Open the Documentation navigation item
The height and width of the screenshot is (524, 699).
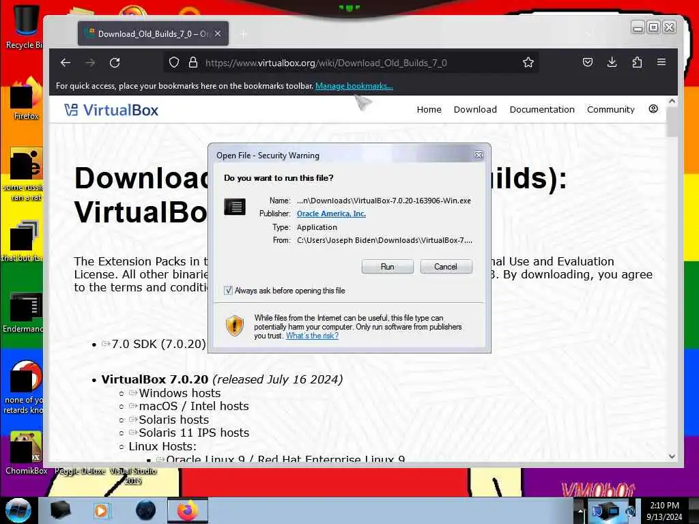542,110
